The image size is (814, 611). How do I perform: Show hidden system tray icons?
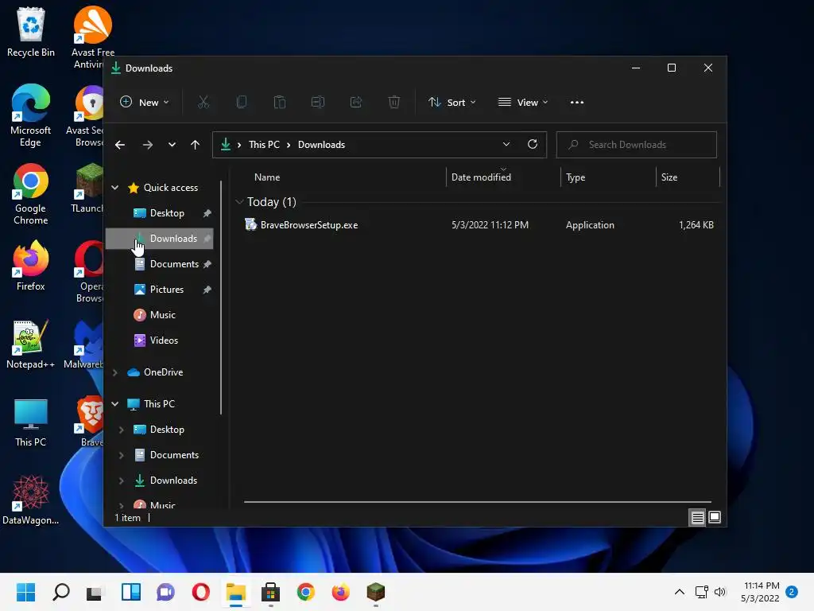click(x=679, y=592)
